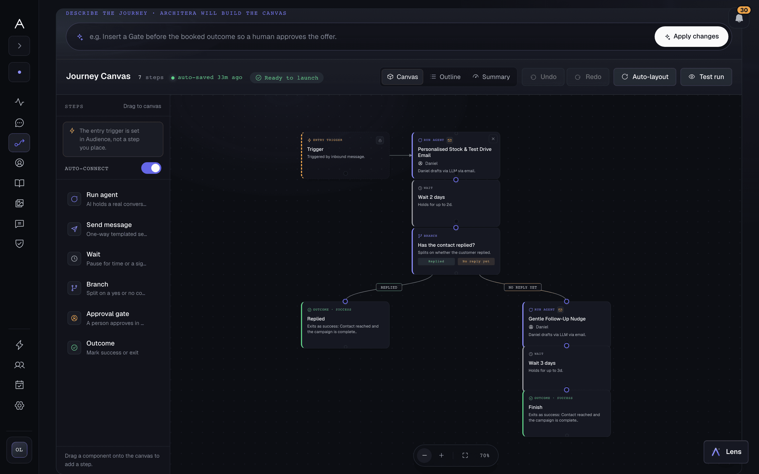759x474 pixels.
Task: Zoom in the canvas with plus button
Action: click(x=441, y=455)
